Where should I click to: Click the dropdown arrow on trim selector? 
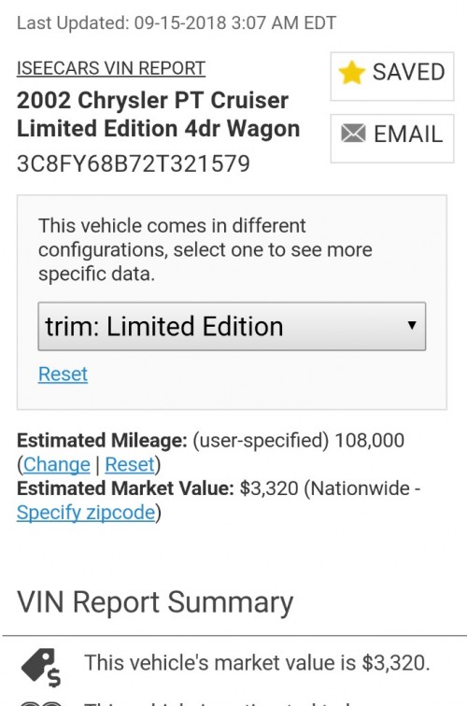pos(412,325)
